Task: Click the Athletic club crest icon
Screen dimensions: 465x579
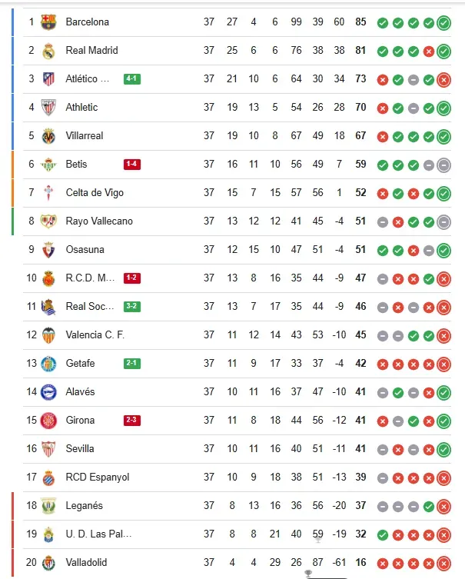Action: pyautogui.click(x=48, y=108)
